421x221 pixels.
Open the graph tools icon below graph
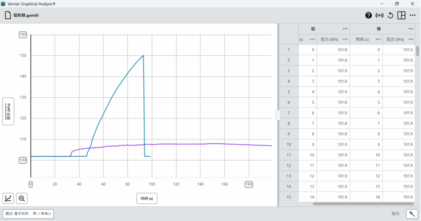point(8,199)
